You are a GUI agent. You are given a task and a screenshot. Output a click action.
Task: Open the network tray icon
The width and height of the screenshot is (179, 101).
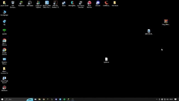[165, 99]
